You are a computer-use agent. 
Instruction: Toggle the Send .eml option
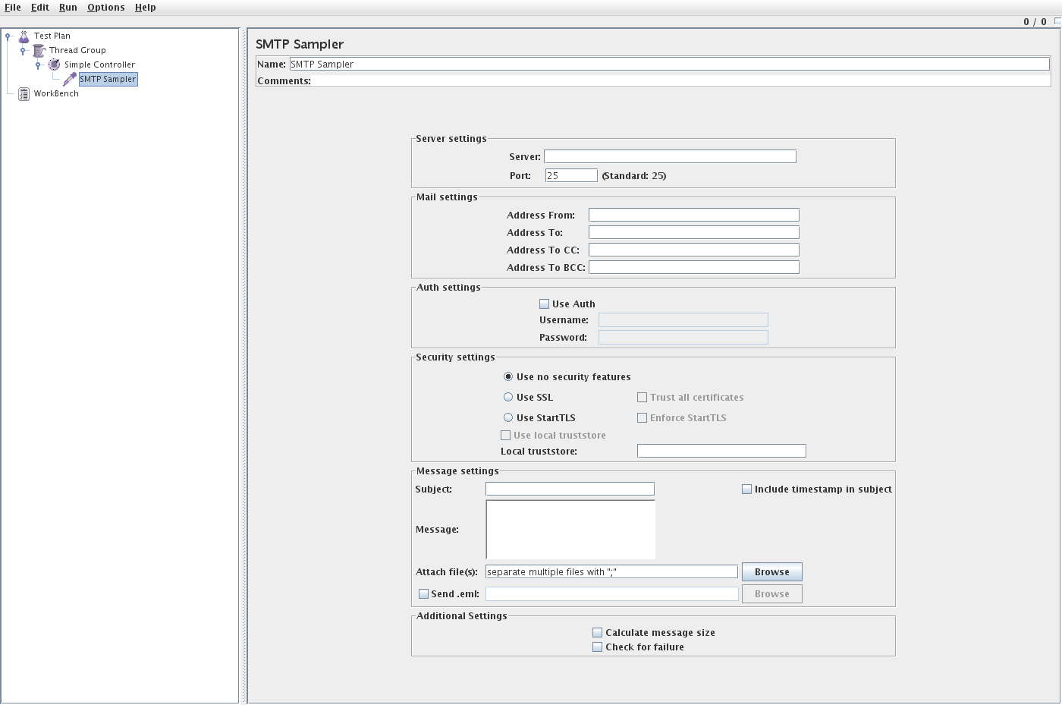[x=424, y=593]
